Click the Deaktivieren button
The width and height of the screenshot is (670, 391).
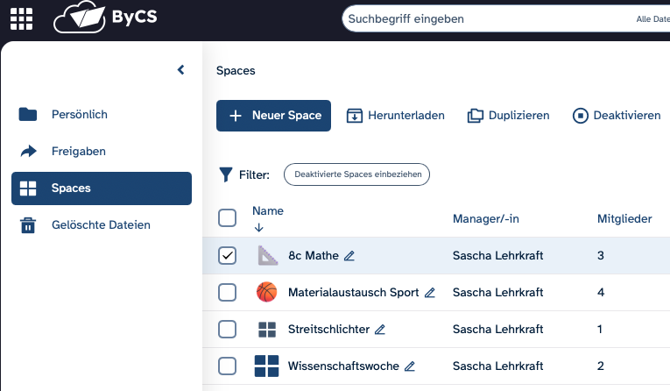pyautogui.click(x=617, y=116)
